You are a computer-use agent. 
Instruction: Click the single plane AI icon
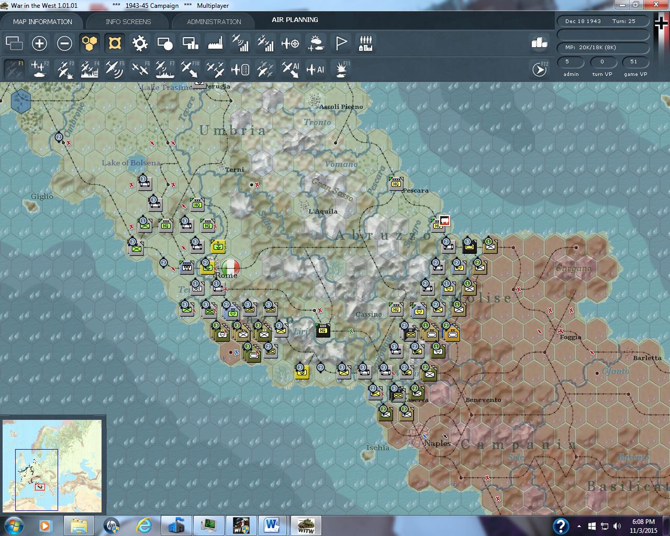316,69
